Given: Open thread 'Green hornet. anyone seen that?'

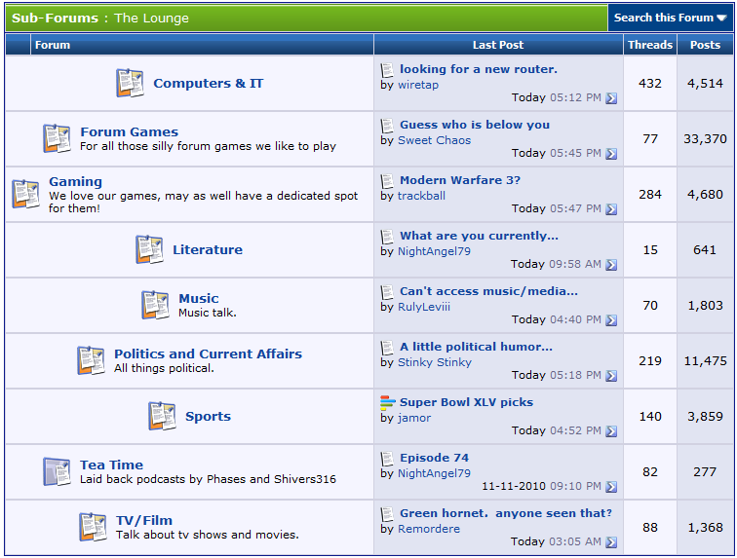Looking at the screenshot, I should [x=506, y=513].
